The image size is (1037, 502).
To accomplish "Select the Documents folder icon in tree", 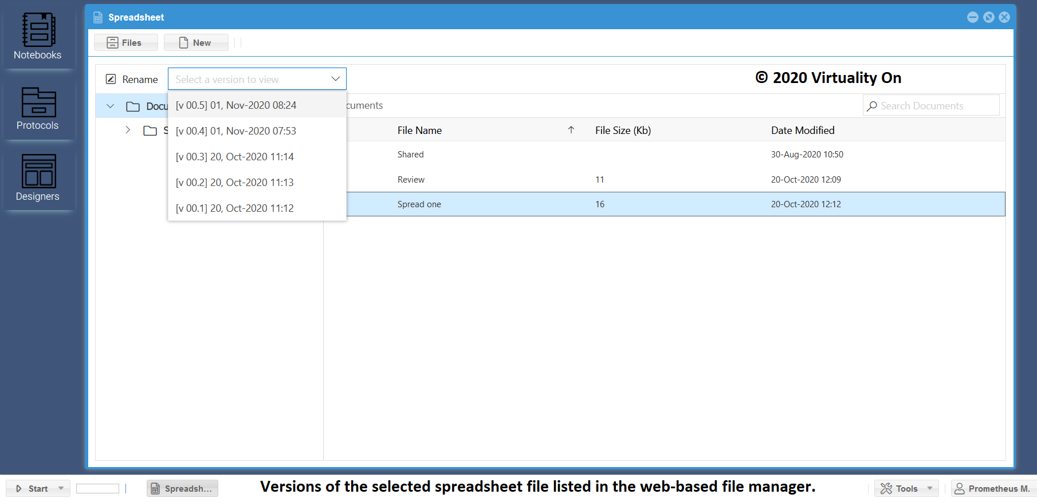I will [x=133, y=106].
